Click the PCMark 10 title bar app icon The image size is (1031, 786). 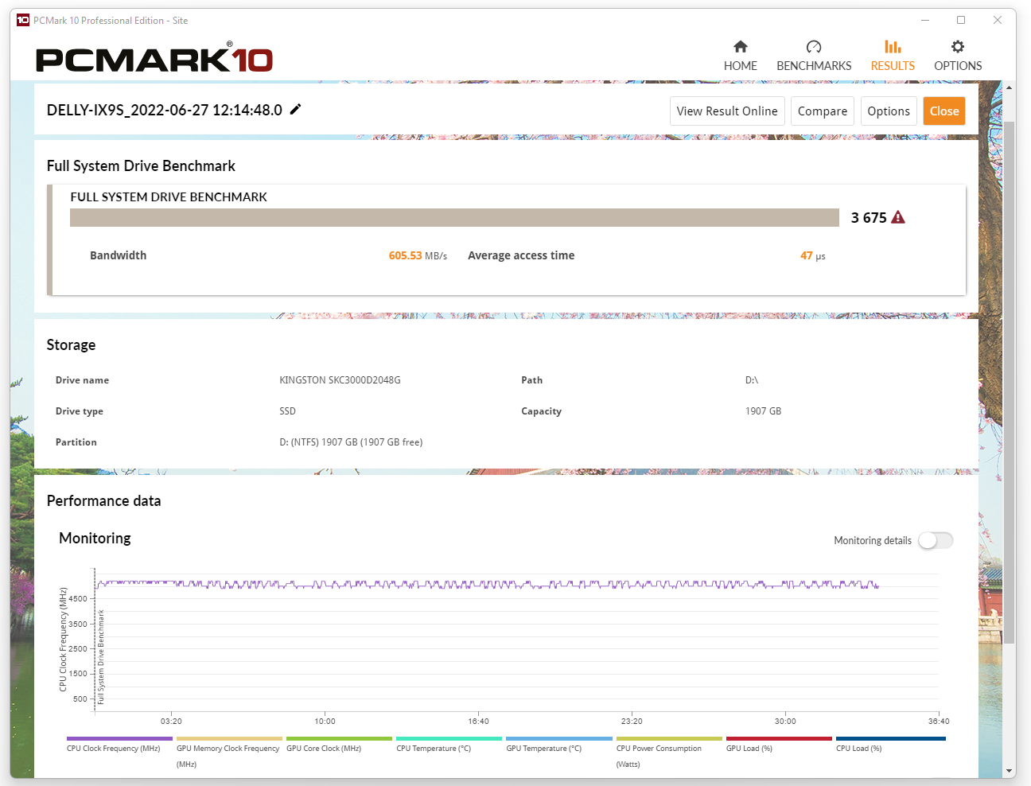point(22,20)
